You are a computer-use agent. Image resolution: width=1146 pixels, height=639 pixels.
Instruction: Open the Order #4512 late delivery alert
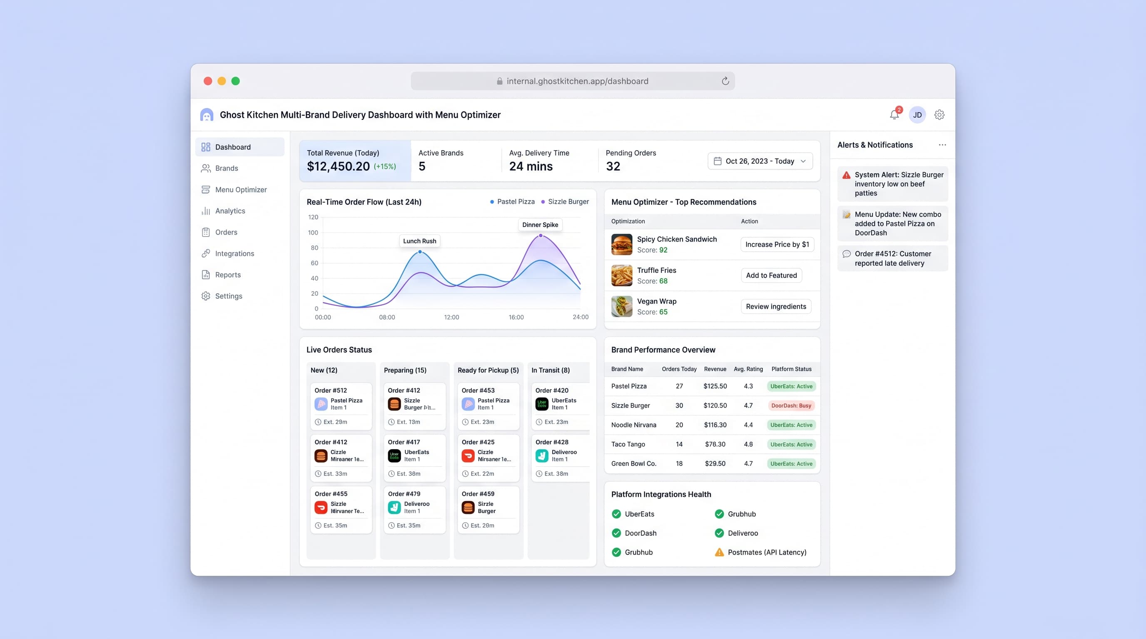click(892, 259)
